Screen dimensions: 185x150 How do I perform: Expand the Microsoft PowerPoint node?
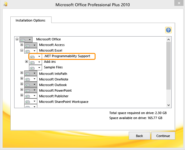tap(22, 90)
